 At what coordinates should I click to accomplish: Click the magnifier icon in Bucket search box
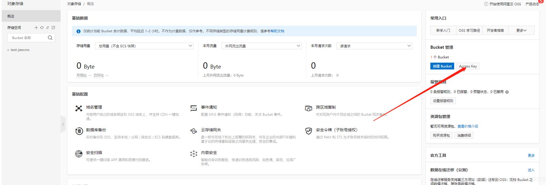[x=50, y=38]
